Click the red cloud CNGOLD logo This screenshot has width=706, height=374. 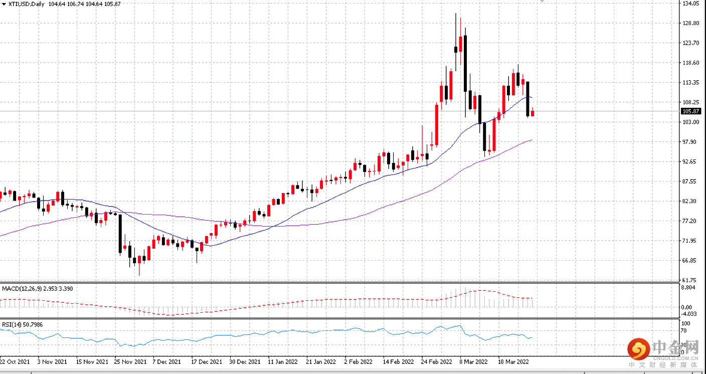click(638, 349)
